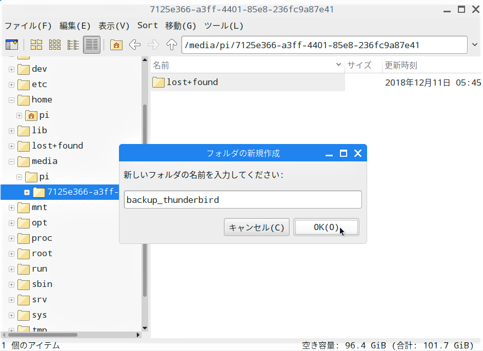
Task: Open 編集(E) menu
Action: 75,26
